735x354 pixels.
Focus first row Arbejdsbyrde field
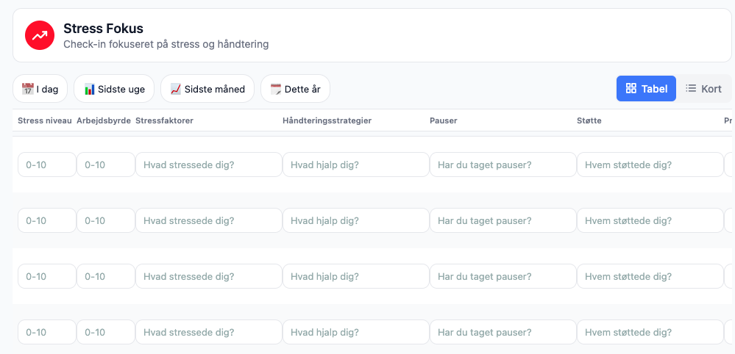tap(105, 165)
